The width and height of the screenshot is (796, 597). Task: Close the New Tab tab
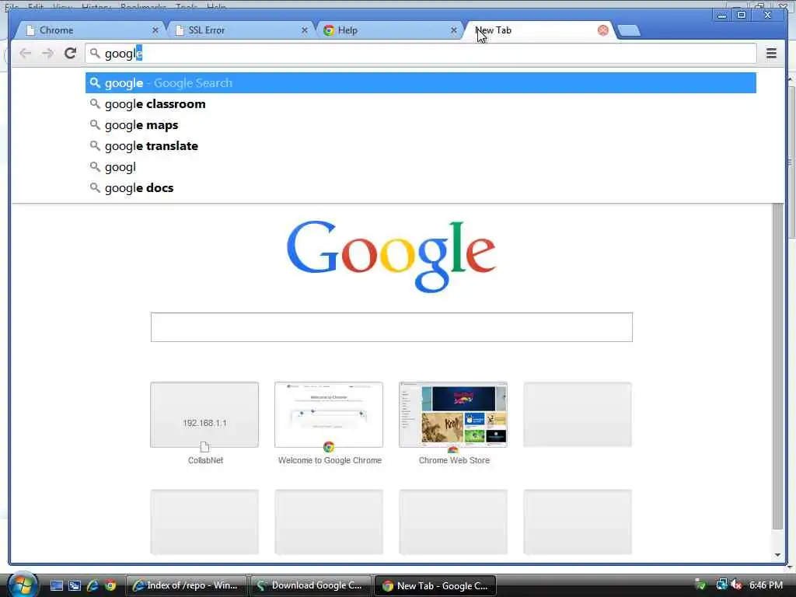(603, 30)
